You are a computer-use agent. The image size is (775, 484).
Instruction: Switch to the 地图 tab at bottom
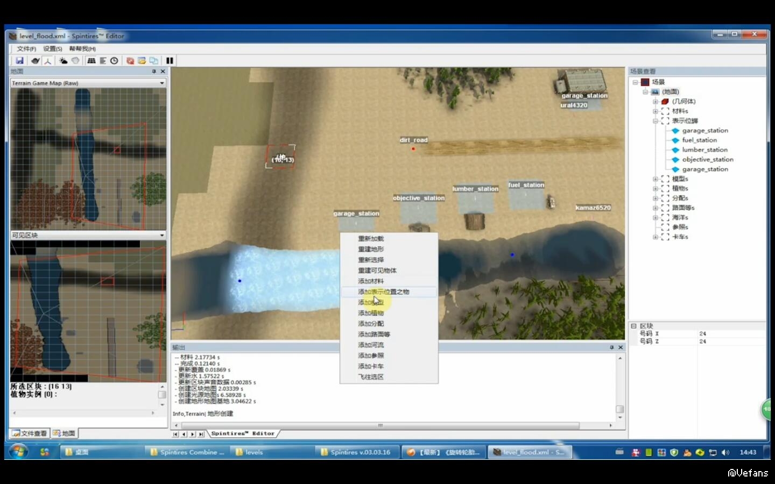point(64,433)
